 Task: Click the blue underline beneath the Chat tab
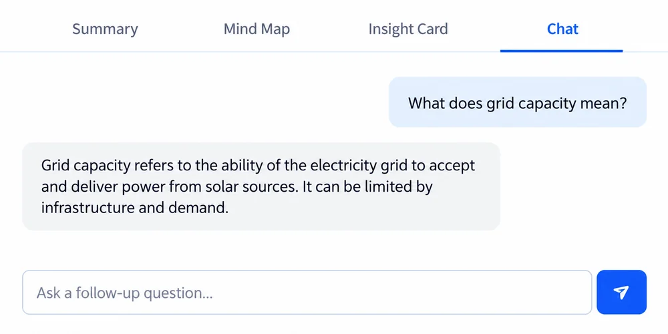tap(562, 51)
